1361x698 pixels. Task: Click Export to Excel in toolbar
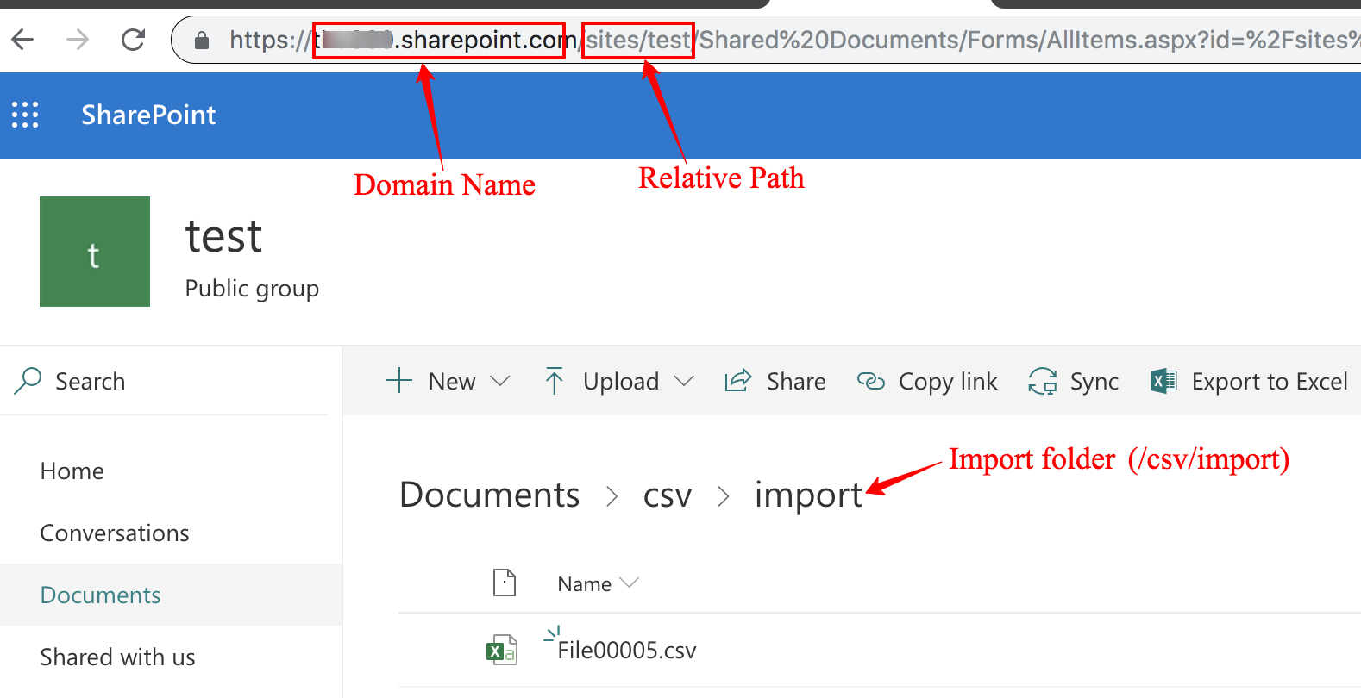(x=1249, y=381)
